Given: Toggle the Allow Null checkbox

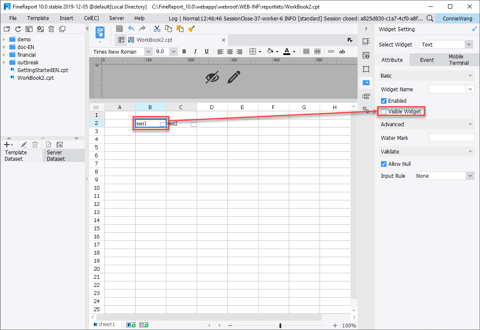Looking at the screenshot, I should click(x=384, y=164).
